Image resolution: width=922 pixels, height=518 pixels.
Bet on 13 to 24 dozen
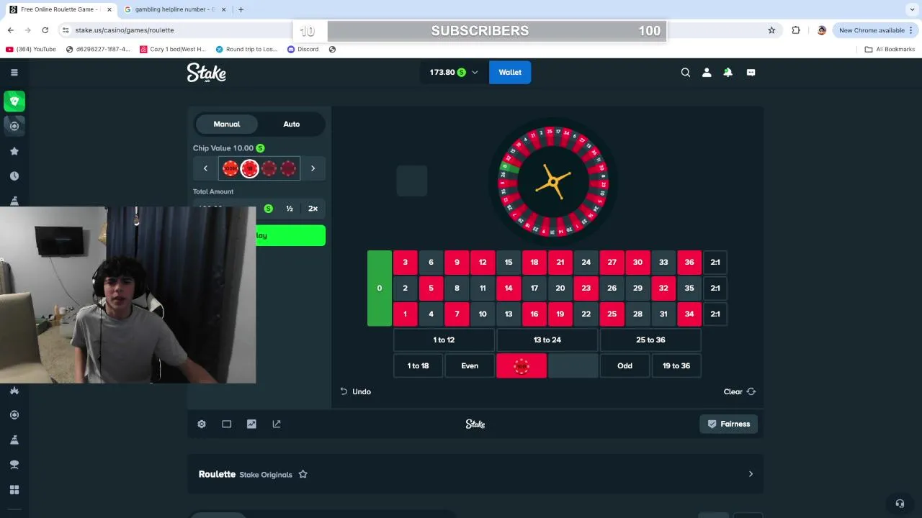[547, 340]
